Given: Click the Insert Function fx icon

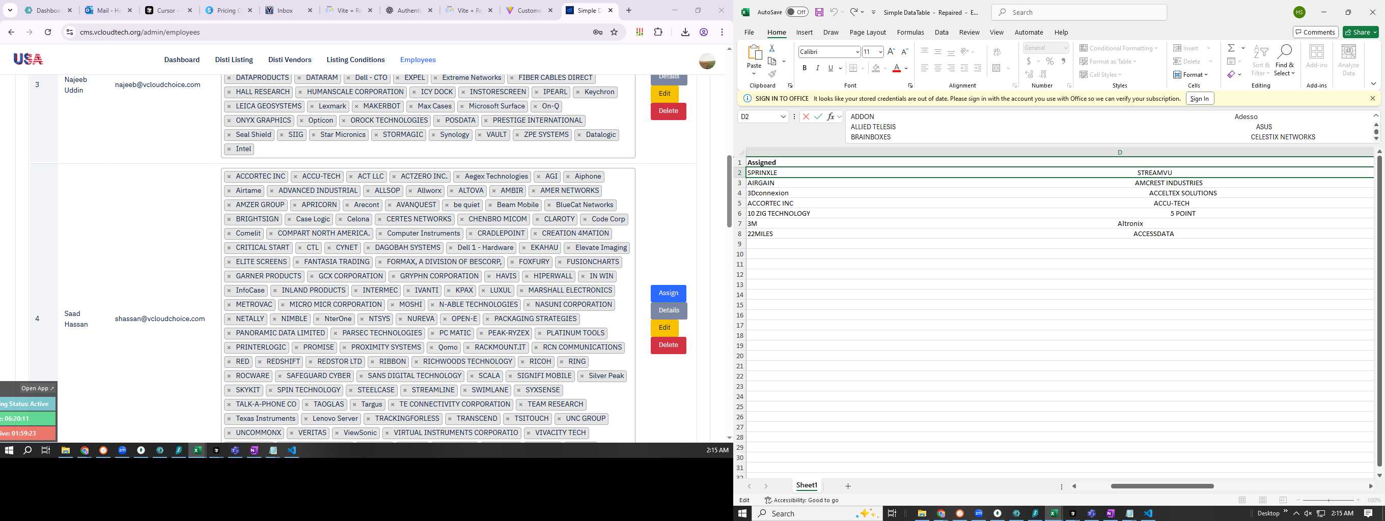Looking at the screenshot, I should [x=830, y=117].
